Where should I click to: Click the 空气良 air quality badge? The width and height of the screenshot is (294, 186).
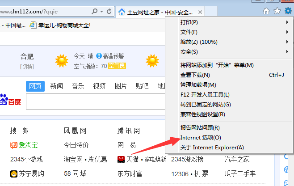point(117,66)
